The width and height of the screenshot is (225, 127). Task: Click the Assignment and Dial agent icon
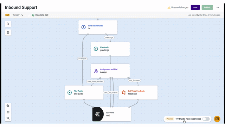click(96, 71)
